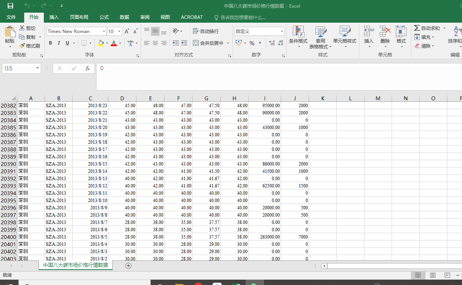Click the AutoSum sigma icon
This screenshot has width=462, height=285.
click(x=417, y=28)
